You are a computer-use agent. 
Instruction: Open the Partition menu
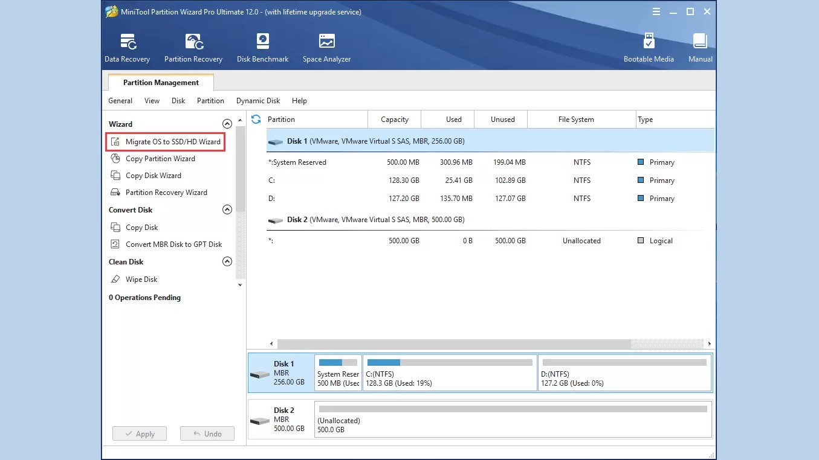click(x=210, y=101)
